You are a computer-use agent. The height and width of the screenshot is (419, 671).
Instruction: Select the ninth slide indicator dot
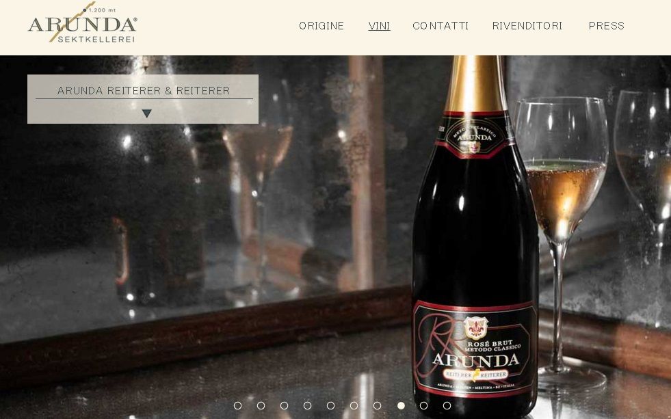pos(423,405)
